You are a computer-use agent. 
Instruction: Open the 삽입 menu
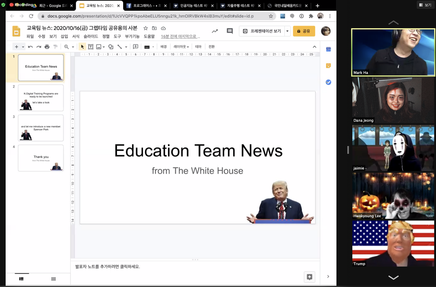[x=64, y=36]
